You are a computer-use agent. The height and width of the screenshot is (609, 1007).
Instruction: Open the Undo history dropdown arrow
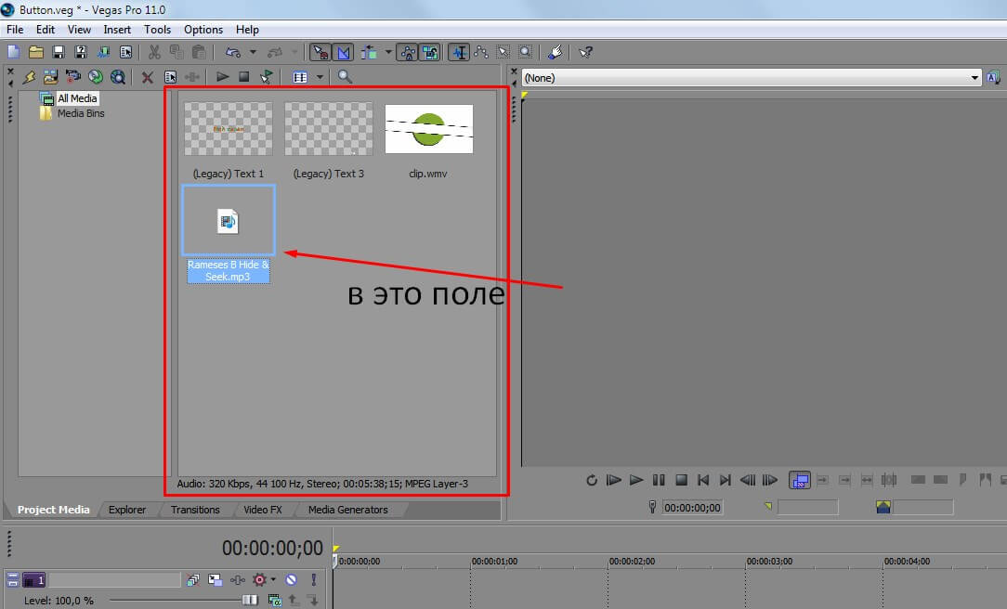point(253,52)
